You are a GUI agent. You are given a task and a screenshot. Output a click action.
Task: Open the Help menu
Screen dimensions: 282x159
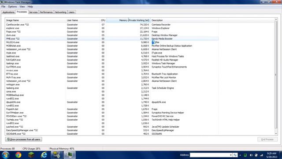(x=30, y=7)
